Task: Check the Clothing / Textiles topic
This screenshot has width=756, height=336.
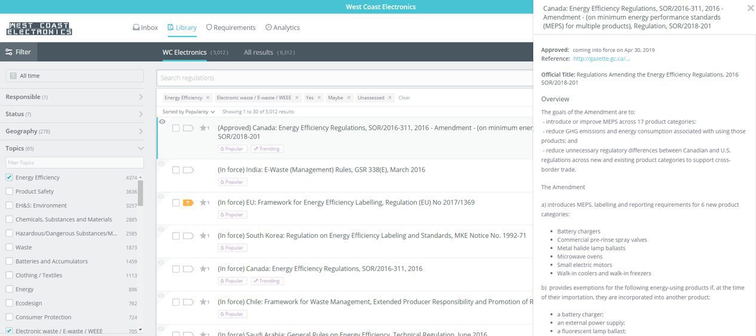Action: point(9,275)
